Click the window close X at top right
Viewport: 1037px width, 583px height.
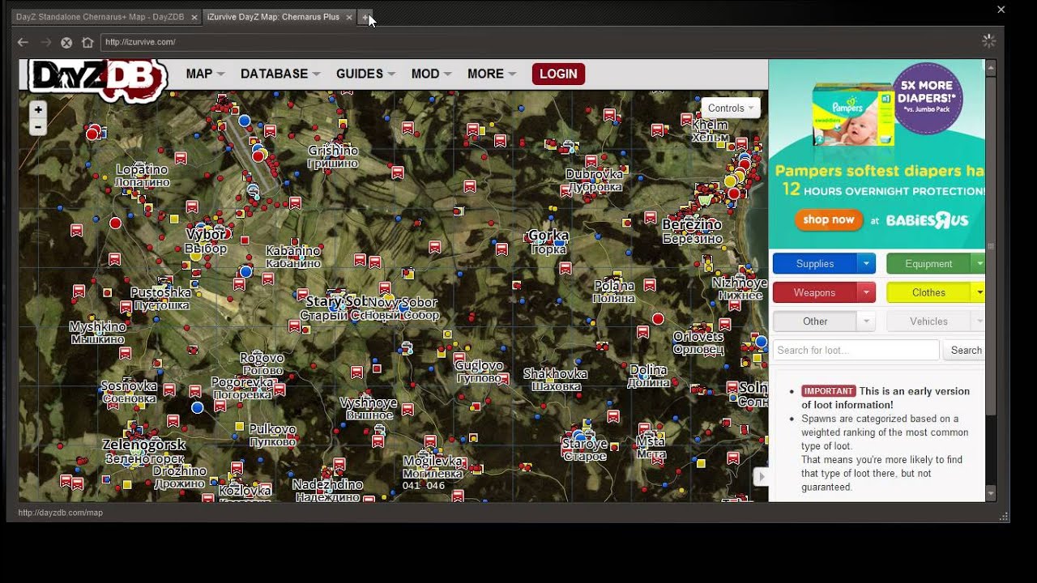[1001, 10]
